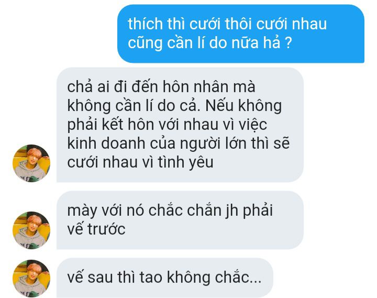
Task: Click the line "cưới nhau vì tình yêu"
Action: tap(140, 162)
